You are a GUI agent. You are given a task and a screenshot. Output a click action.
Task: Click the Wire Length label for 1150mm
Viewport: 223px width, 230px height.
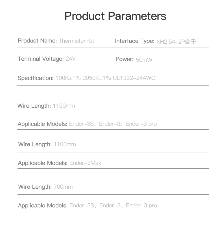coord(34,106)
